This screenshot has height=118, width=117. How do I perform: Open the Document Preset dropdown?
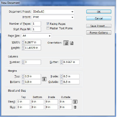coord(53,12)
